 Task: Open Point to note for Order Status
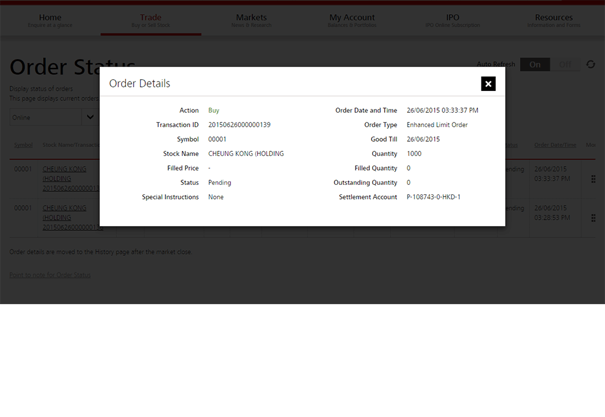pos(50,275)
